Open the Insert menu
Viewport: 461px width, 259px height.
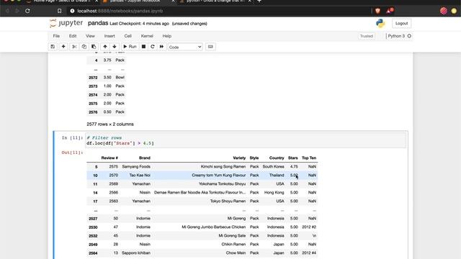point(109,36)
